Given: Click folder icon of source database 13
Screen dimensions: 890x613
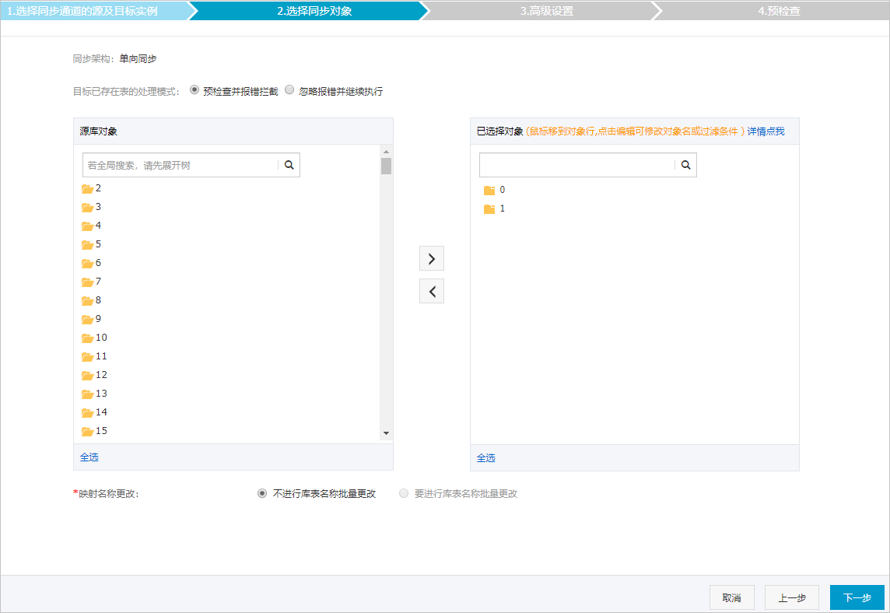Looking at the screenshot, I should pyautogui.click(x=87, y=394).
